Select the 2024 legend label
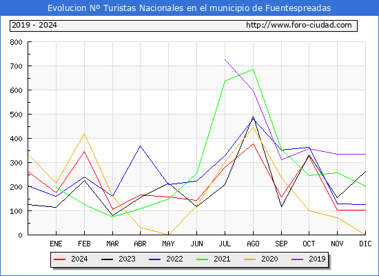The height and width of the screenshot is (276, 379). pos(79,259)
